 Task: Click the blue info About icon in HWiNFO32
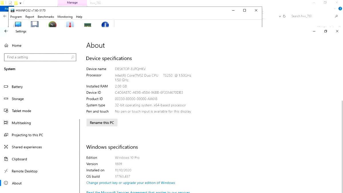click(105, 24)
